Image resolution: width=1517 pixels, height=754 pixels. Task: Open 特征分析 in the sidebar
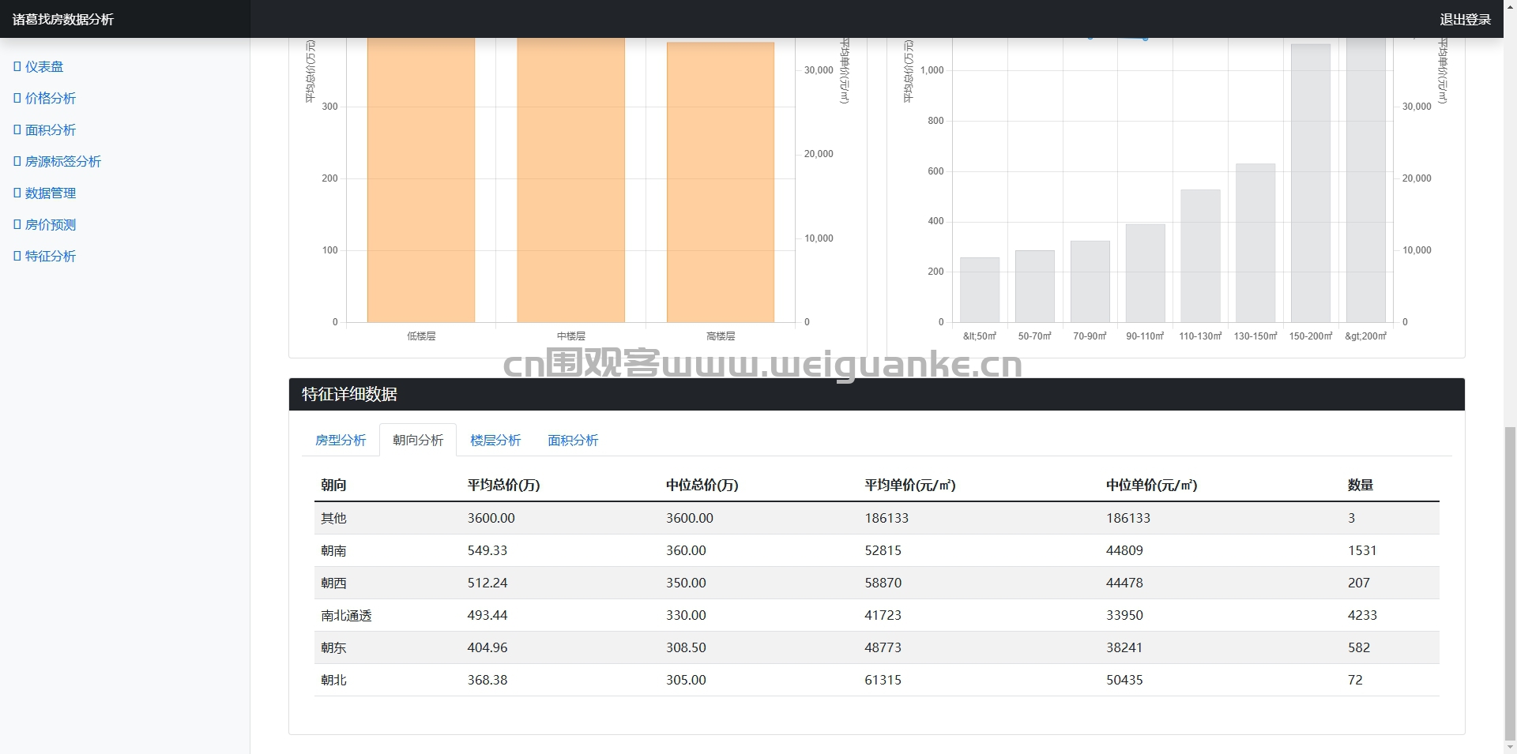[x=45, y=257]
